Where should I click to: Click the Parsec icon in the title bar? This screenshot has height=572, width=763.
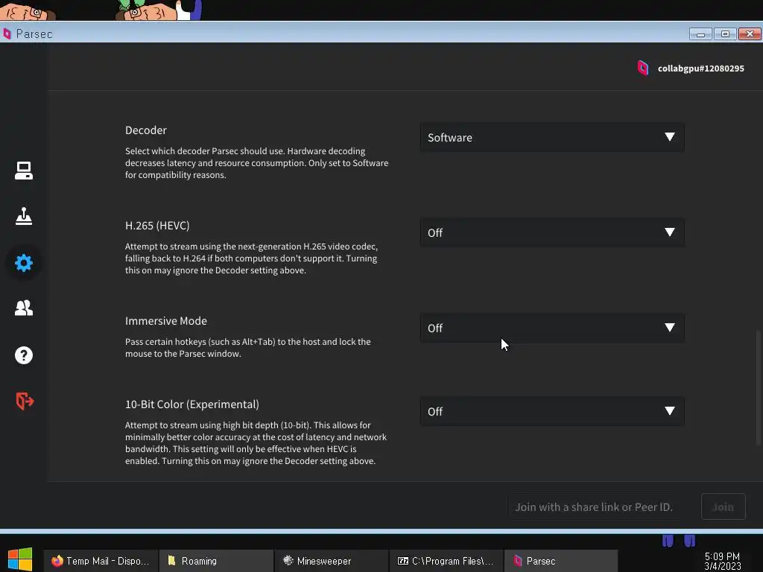7,34
